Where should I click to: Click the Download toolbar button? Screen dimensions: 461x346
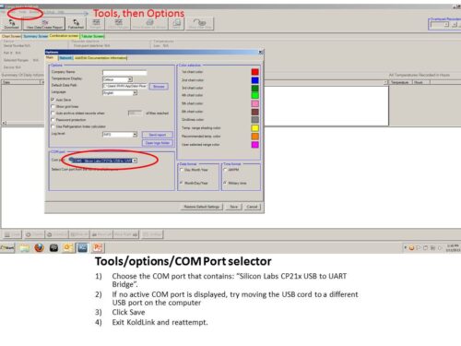coord(12,23)
